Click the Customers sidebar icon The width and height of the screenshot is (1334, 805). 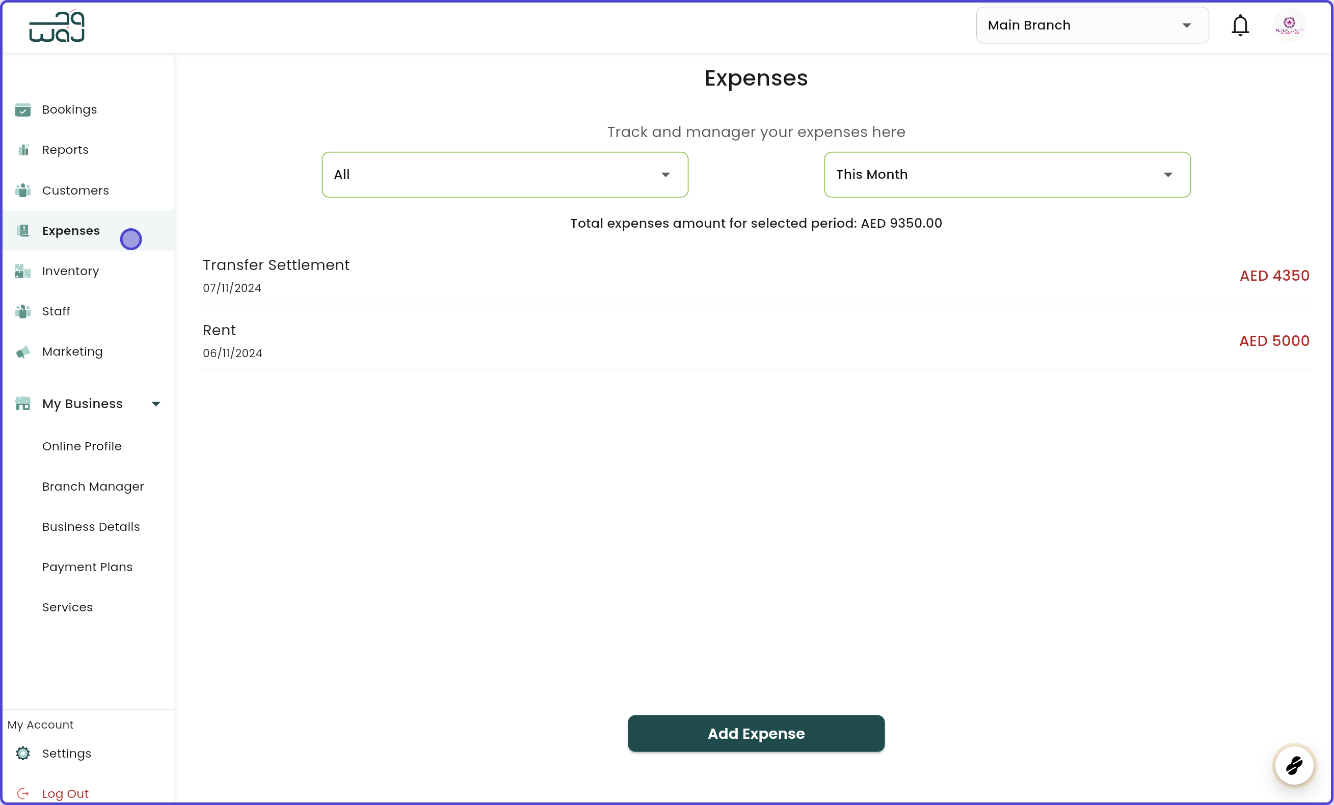23,191
